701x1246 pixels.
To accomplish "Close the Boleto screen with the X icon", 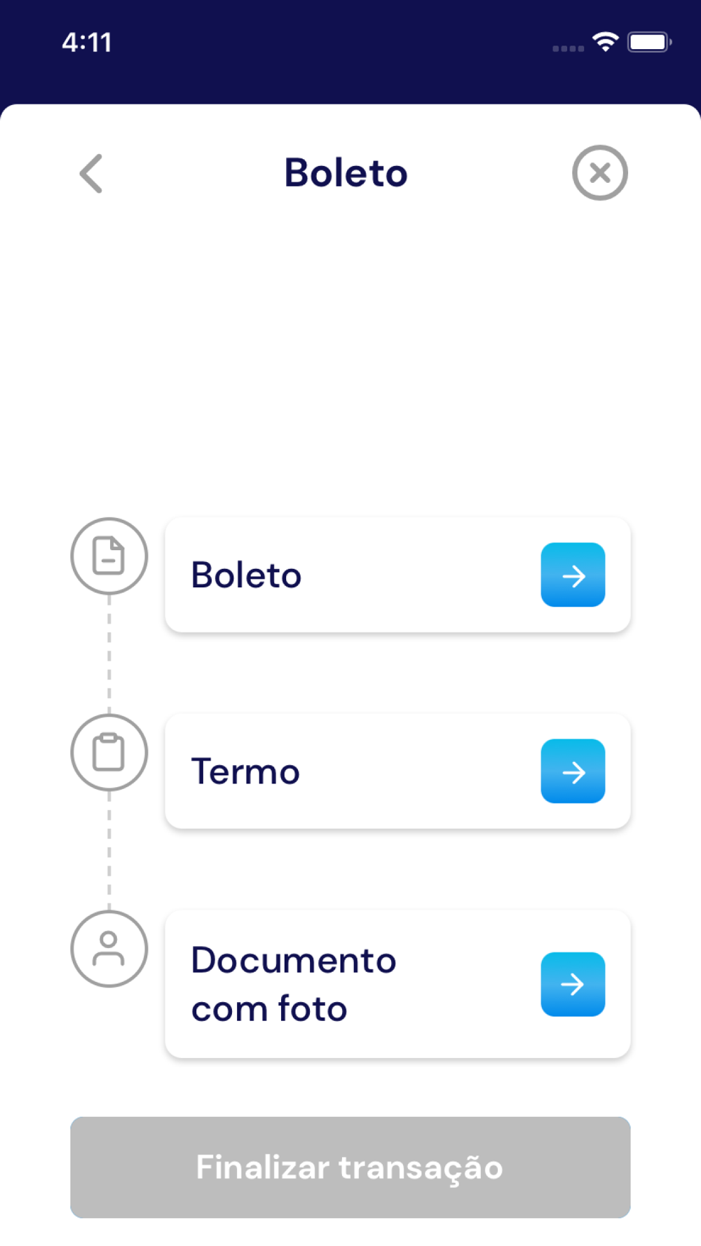I will pyautogui.click(x=599, y=173).
